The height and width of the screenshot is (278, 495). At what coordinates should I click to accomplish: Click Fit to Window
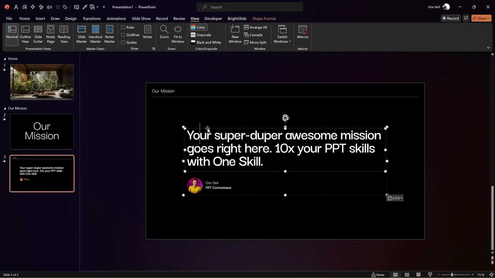[x=178, y=34]
